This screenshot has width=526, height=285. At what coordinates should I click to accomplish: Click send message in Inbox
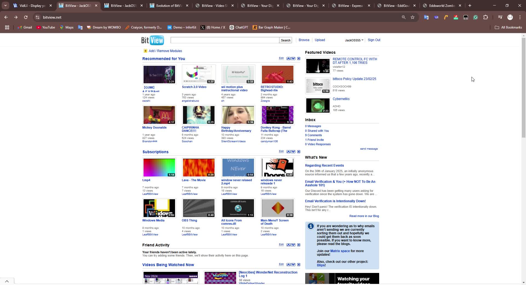tap(369, 149)
